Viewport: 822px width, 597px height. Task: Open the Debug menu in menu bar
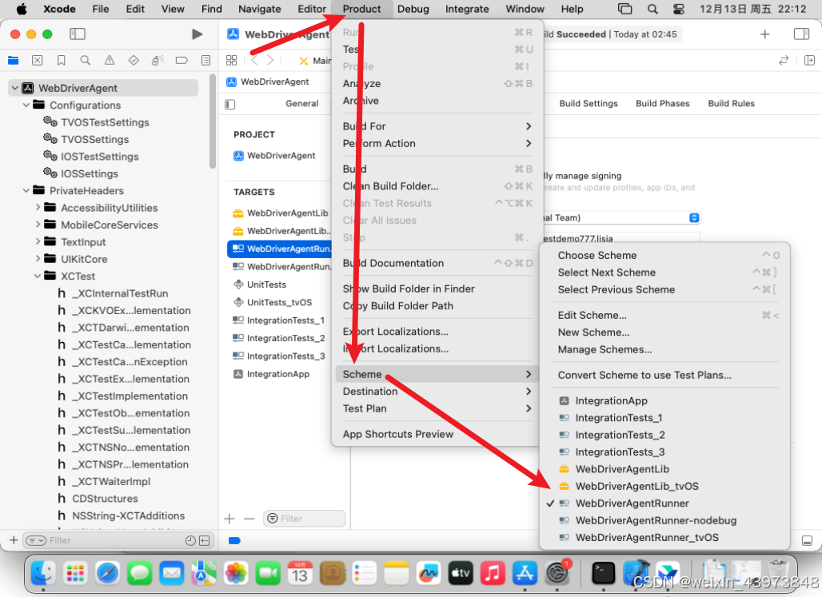tap(413, 9)
